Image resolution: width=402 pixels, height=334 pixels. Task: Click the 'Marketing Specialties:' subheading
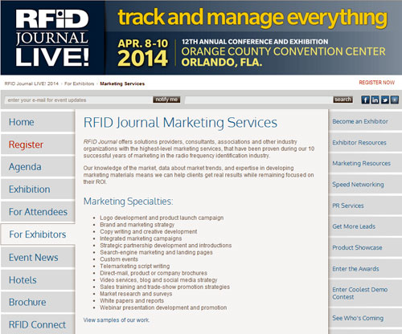[x=128, y=202]
